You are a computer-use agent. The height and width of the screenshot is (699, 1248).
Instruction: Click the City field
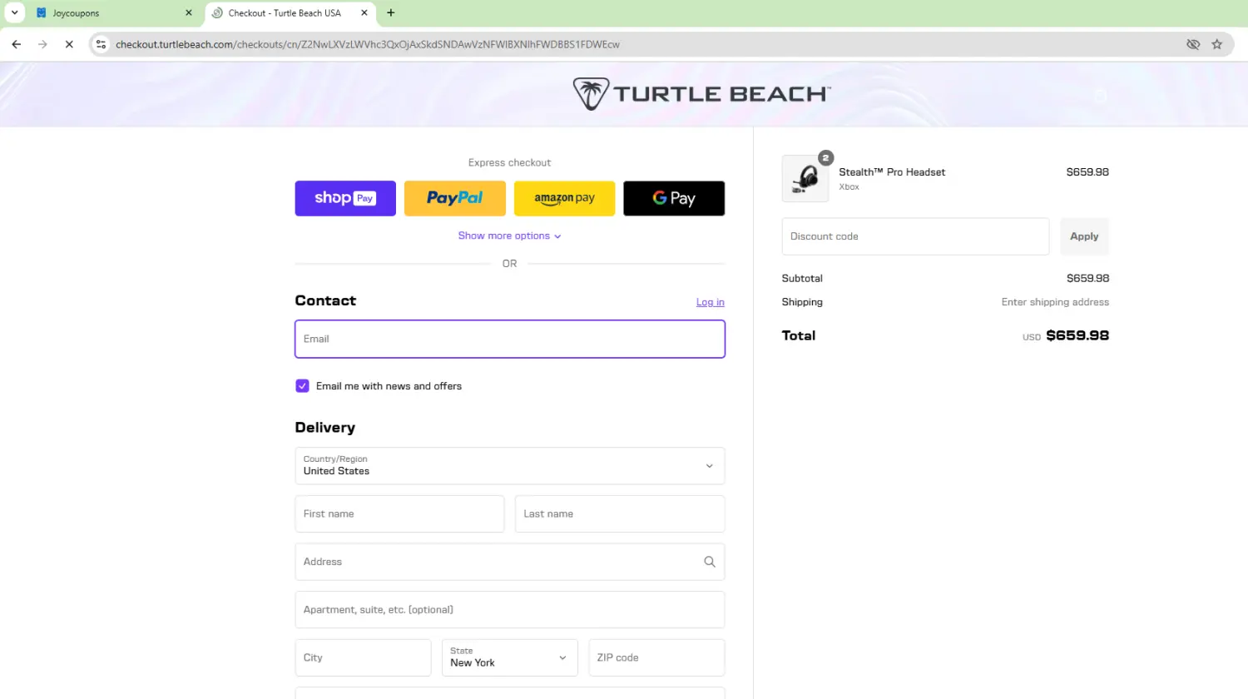click(x=363, y=657)
